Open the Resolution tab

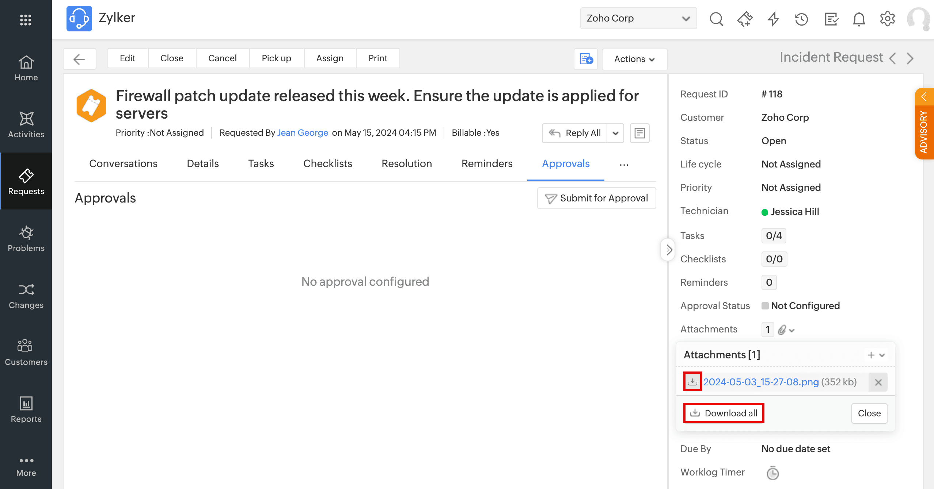(x=407, y=163)
